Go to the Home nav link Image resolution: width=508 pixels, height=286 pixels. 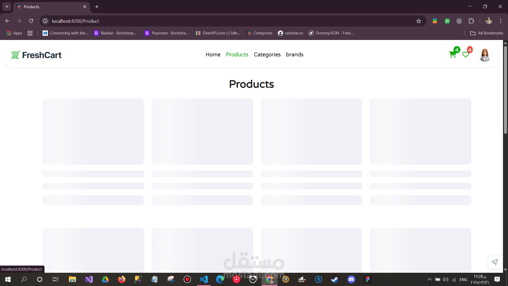[x=213, y=55]
